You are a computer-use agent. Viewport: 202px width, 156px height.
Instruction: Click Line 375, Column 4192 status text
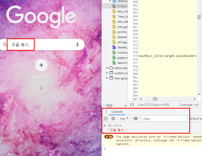pos(153,105)
